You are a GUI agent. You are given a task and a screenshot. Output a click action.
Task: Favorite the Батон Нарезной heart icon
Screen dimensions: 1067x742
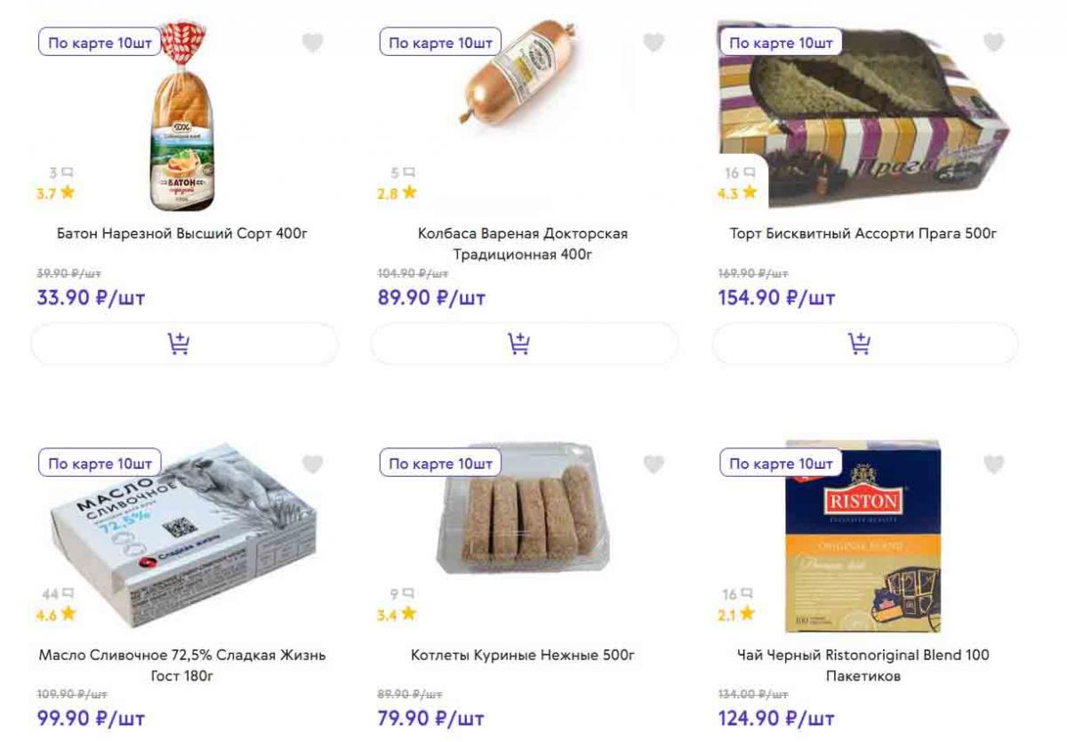pyautogui.click(x=312, y=43)
